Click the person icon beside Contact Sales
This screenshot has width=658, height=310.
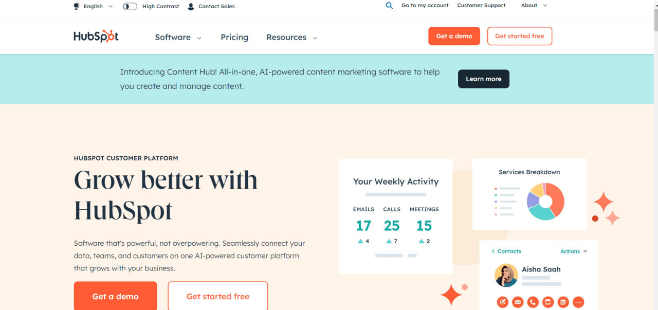[190, 6]
